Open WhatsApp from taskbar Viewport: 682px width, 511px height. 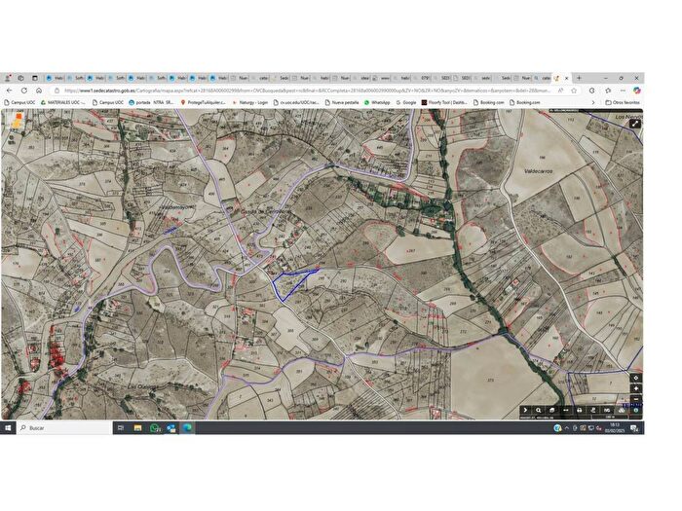(154, 428)
